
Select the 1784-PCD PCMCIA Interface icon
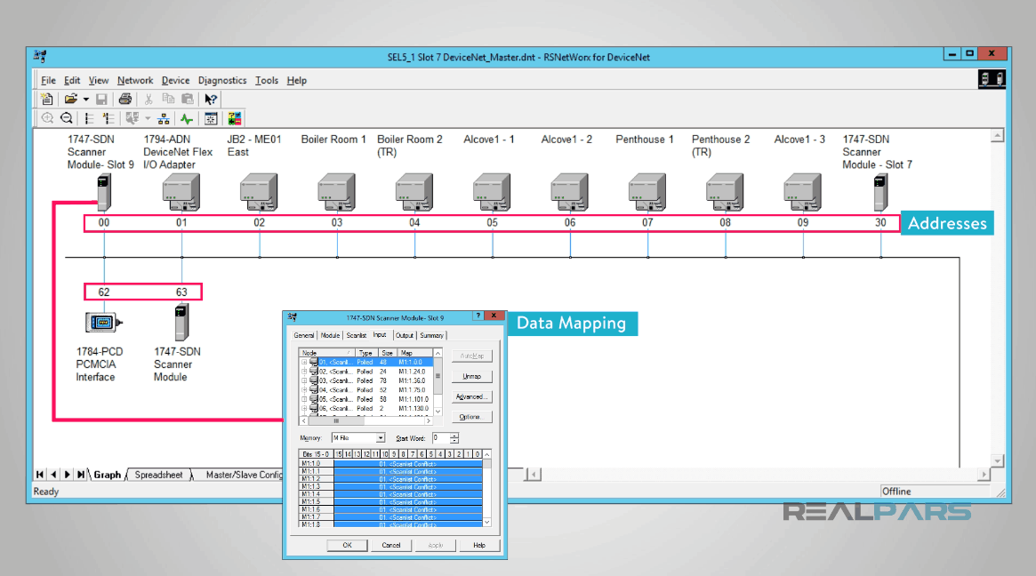click(x=104, y=323)
